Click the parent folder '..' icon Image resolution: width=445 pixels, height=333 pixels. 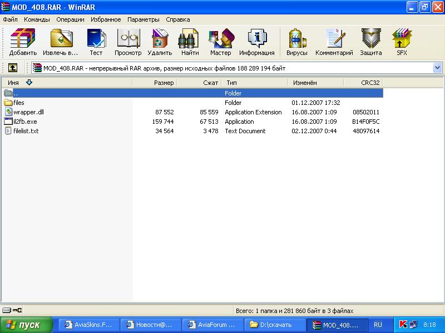[8, 93]
